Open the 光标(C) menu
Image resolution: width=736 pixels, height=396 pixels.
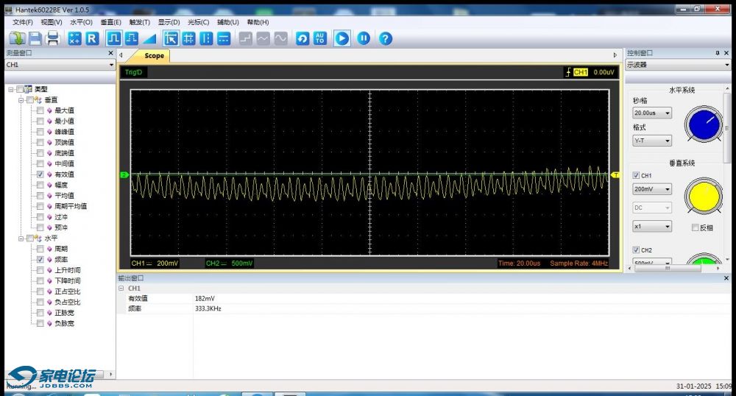(x=199, y=22)
